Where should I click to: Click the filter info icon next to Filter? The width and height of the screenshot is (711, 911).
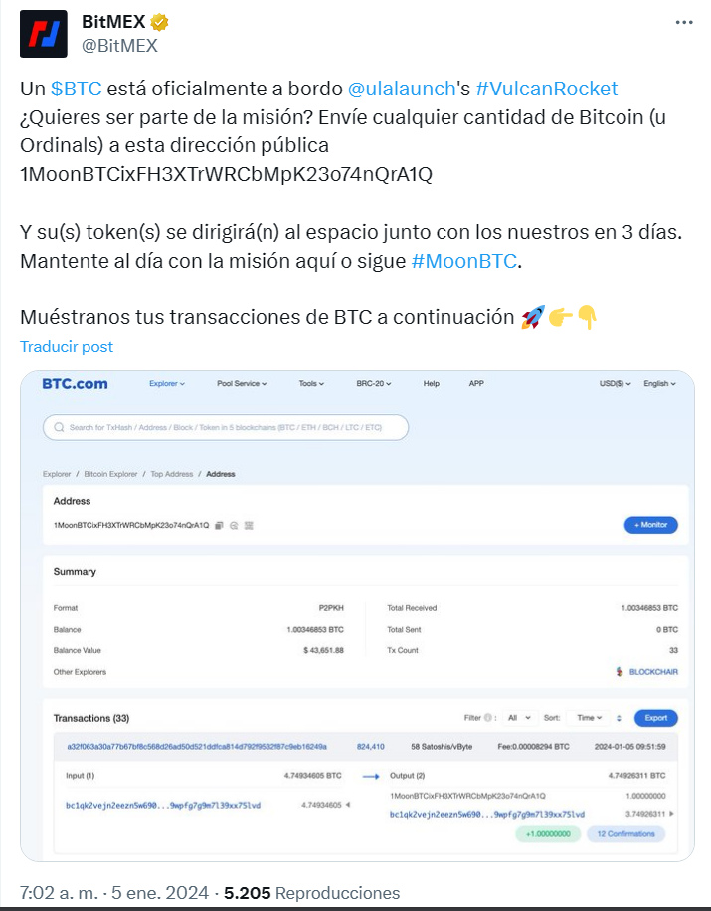tap(488, 718)
